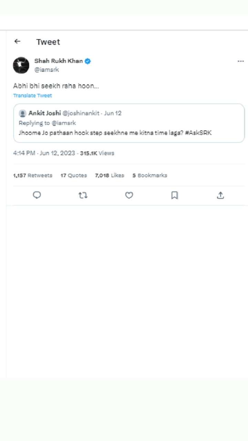Click Ankit Joshi's small avatar
The image size is (248, 441).
pos(22,113)
